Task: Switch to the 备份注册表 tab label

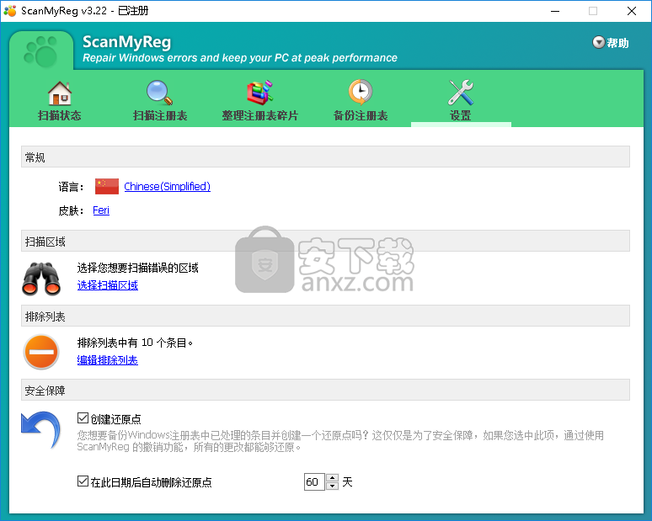Action: [x=361, y=115]
